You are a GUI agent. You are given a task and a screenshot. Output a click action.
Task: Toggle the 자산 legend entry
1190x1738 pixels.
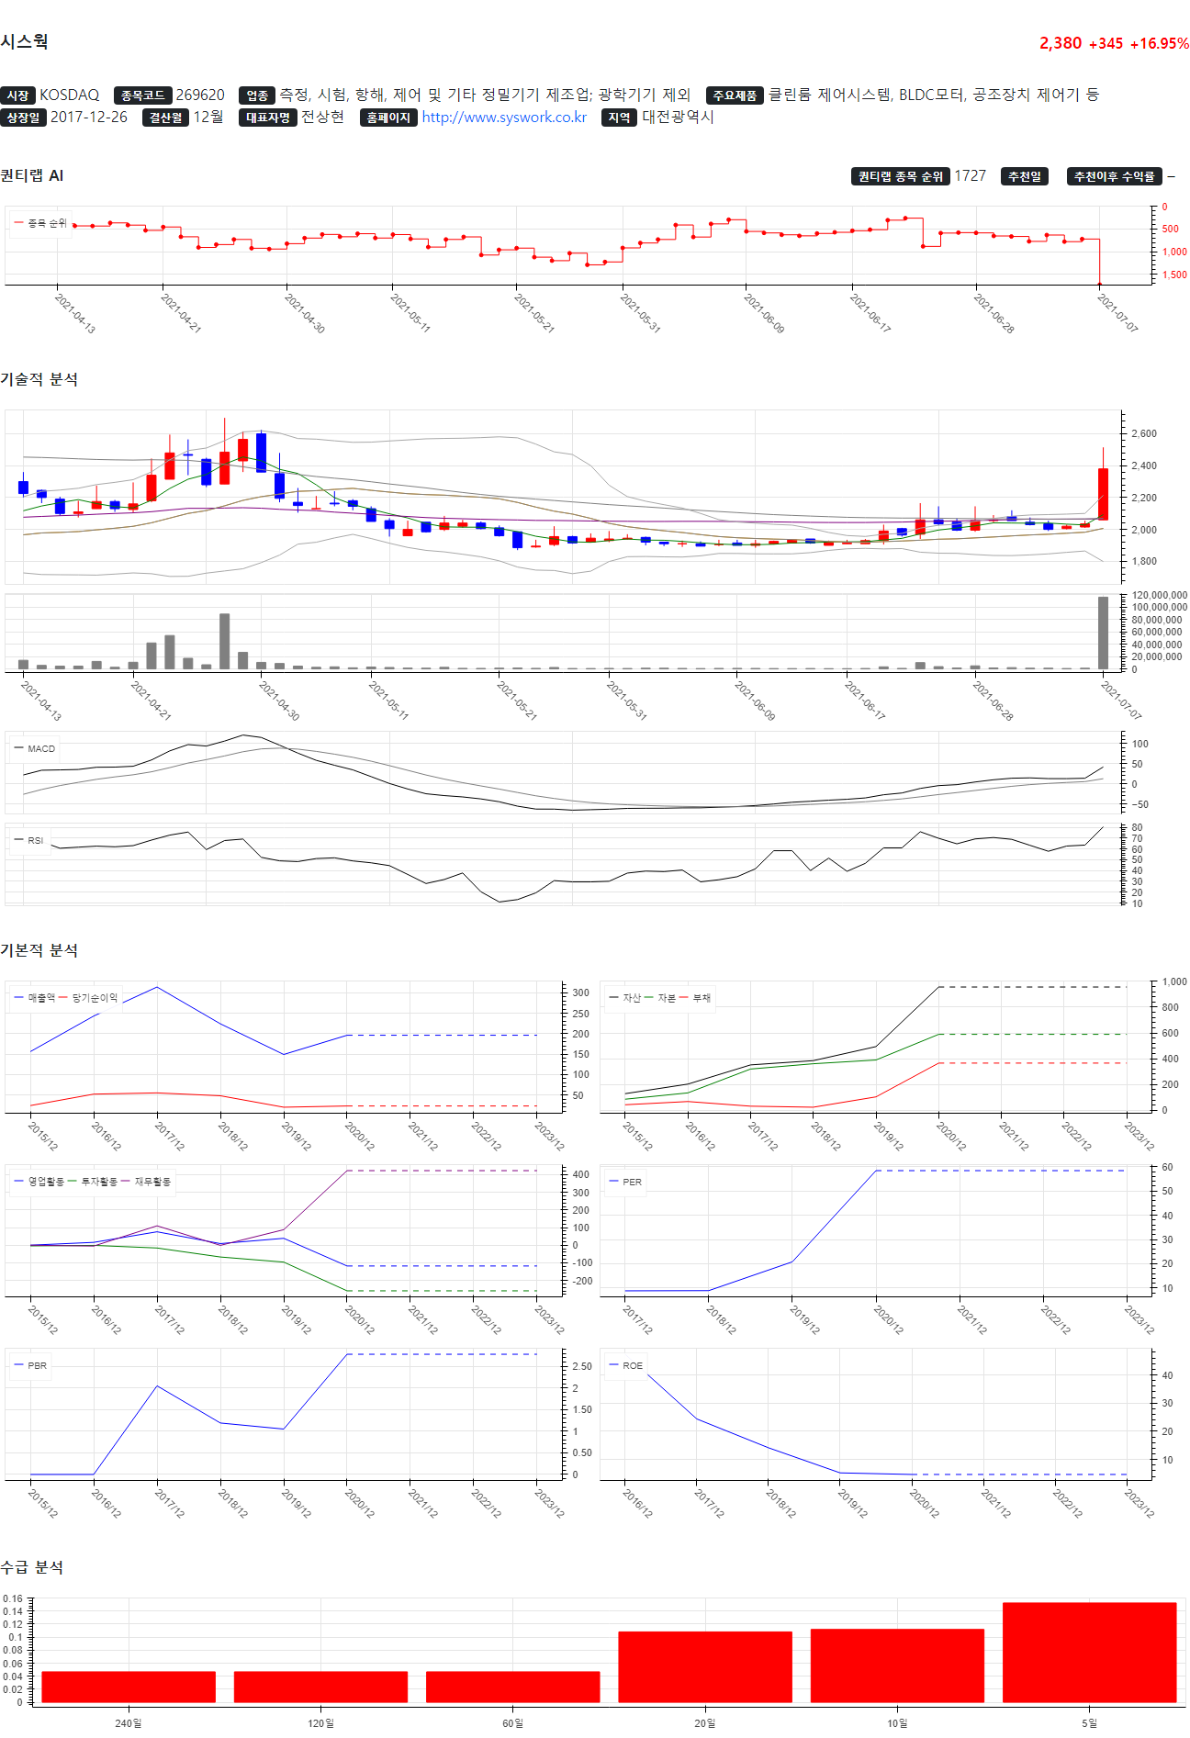click(x=625, y=997)
